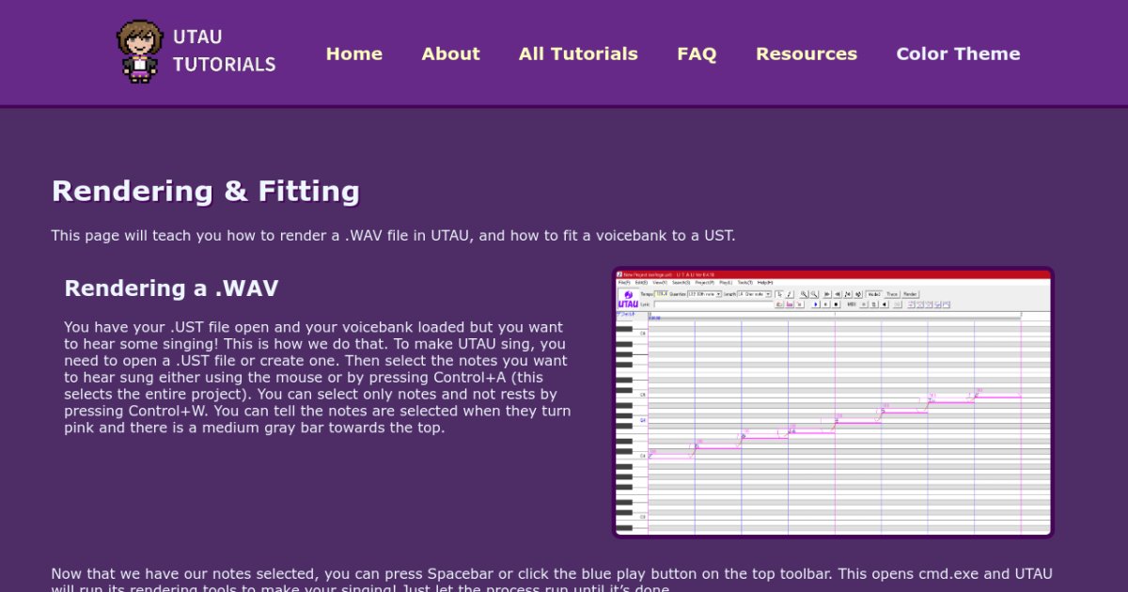Click the UTAU logo icon in the toolbar
Image resolution: width=1128 pixels, height=592 pixels.
pyautogui.click(x=628, y=294)
